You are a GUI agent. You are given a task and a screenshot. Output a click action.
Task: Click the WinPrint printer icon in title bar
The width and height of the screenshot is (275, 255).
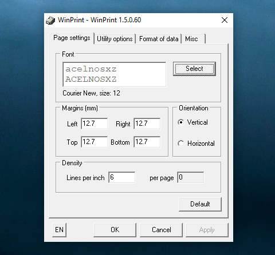pyautogui.click(x=50, y=20)
